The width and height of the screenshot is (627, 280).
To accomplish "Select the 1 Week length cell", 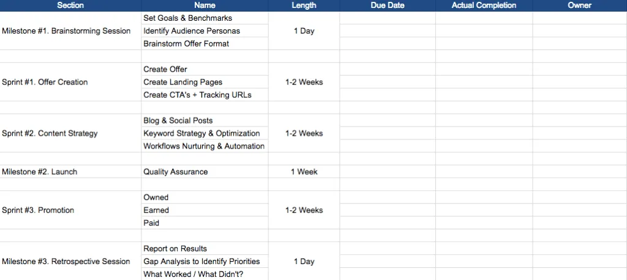I will pyautogui.click(x=304, y=172).
